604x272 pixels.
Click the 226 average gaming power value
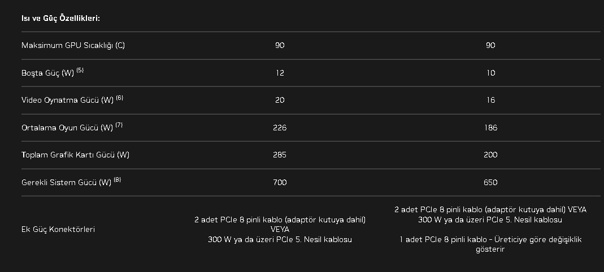pos(280,128)
